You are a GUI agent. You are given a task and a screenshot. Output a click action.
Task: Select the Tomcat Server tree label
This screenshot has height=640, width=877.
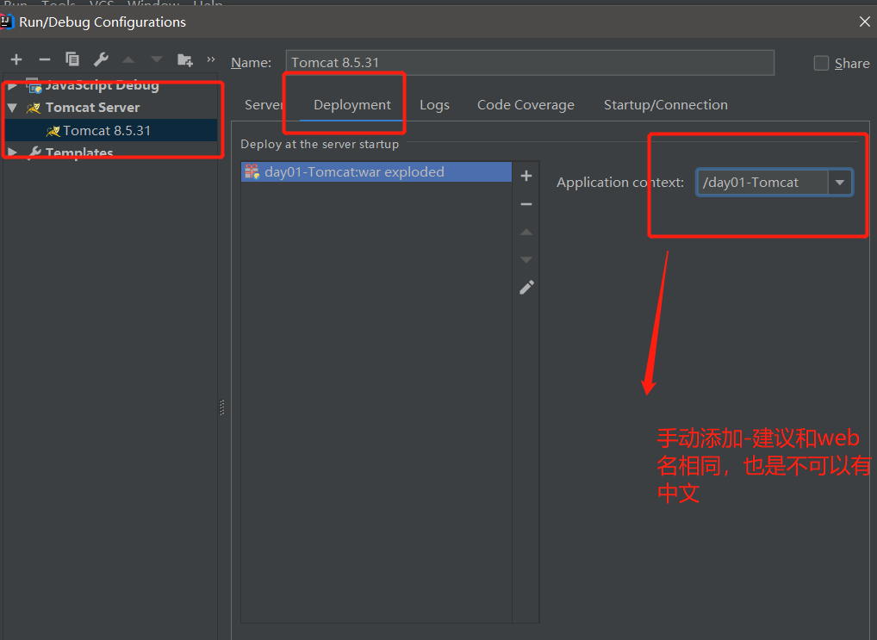click(x=92, y=108)
